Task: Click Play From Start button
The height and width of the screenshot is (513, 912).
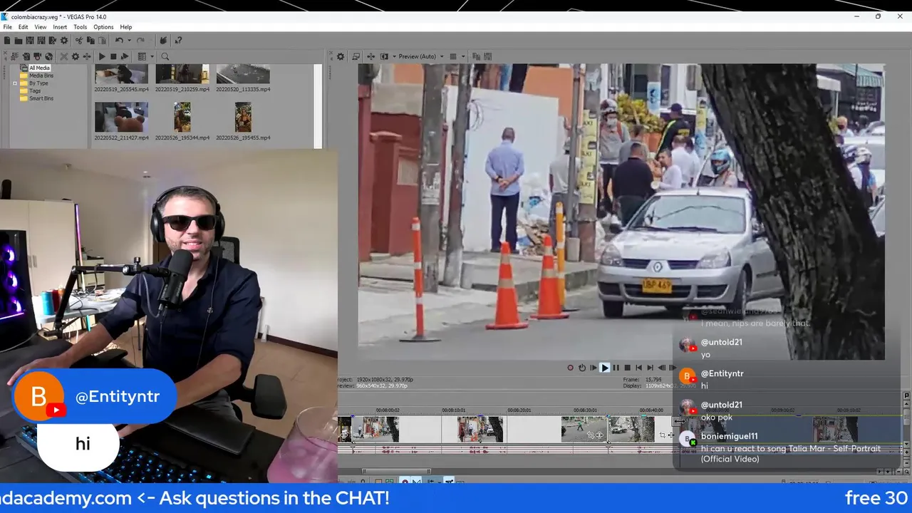Action: [594, 368]
